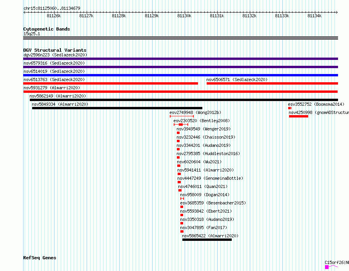Click the RefSeq Genes track title
The image size is (349, 271).
pos(40,258)
